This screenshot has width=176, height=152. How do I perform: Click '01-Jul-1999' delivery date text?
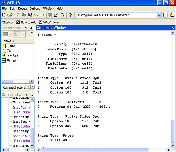click(x=79, y=107)
